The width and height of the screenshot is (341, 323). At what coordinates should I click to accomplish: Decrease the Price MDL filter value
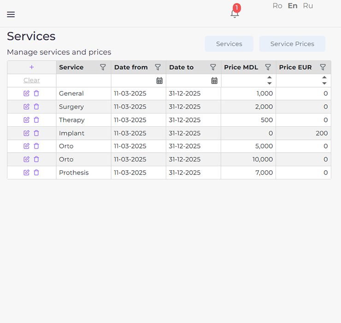(x=270, y=84)
